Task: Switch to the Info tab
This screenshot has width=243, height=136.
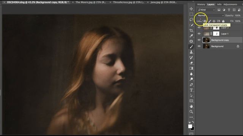Action: click(x=219, y=5)
